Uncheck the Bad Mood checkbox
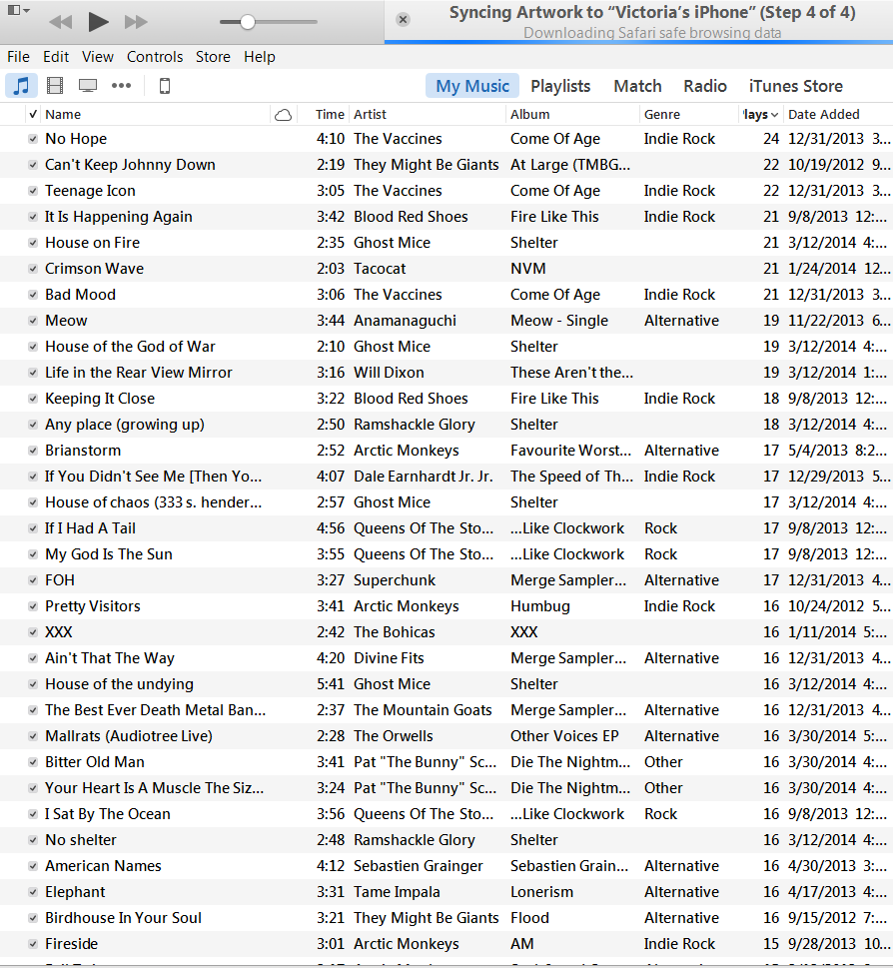Screen dimensions: 893x968 coord(33,295)
